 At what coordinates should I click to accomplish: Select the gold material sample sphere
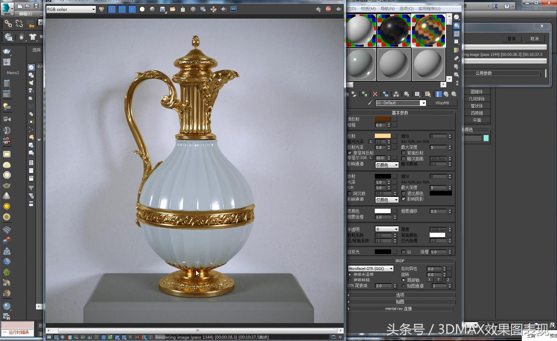(x=428, y=30)
